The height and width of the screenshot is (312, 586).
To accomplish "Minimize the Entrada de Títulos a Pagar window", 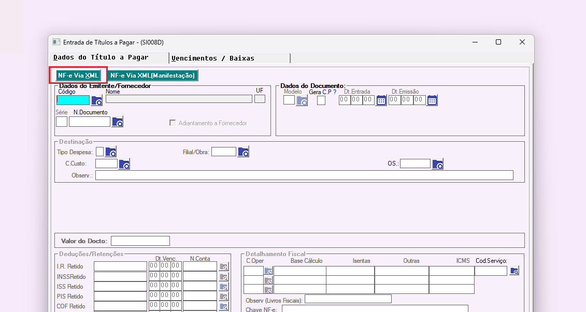I will pos(475,42).
